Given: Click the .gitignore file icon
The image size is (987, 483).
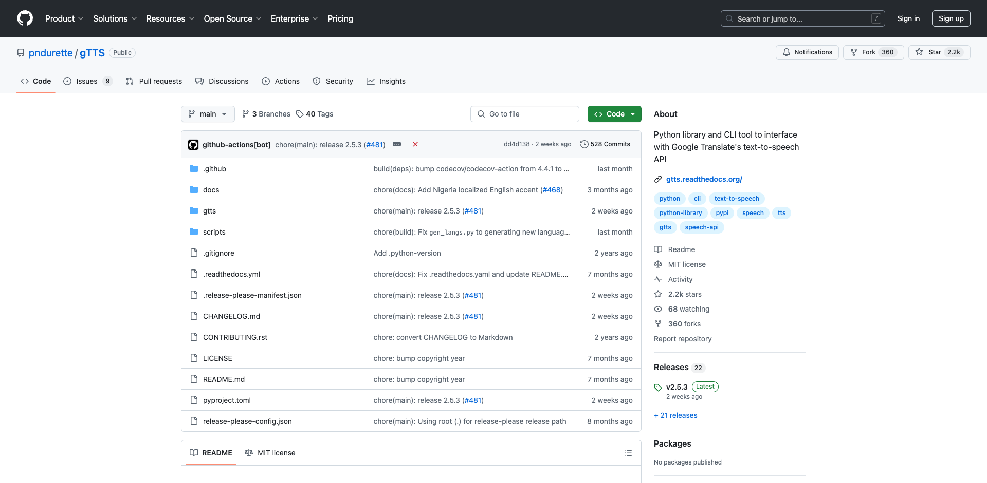Looking at the screenshot, I should pyautogui.click(x=194, y=253).
